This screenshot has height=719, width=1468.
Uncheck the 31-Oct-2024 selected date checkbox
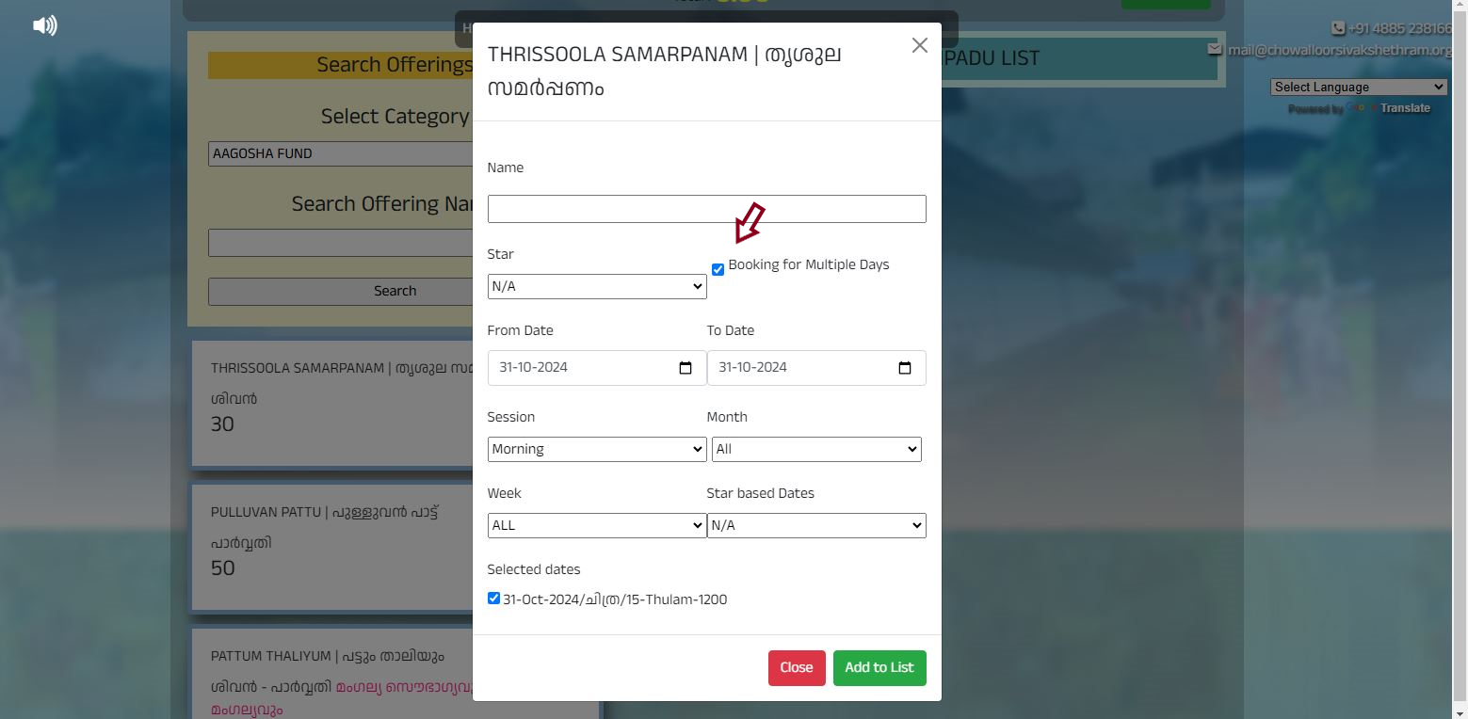[493, 599]
